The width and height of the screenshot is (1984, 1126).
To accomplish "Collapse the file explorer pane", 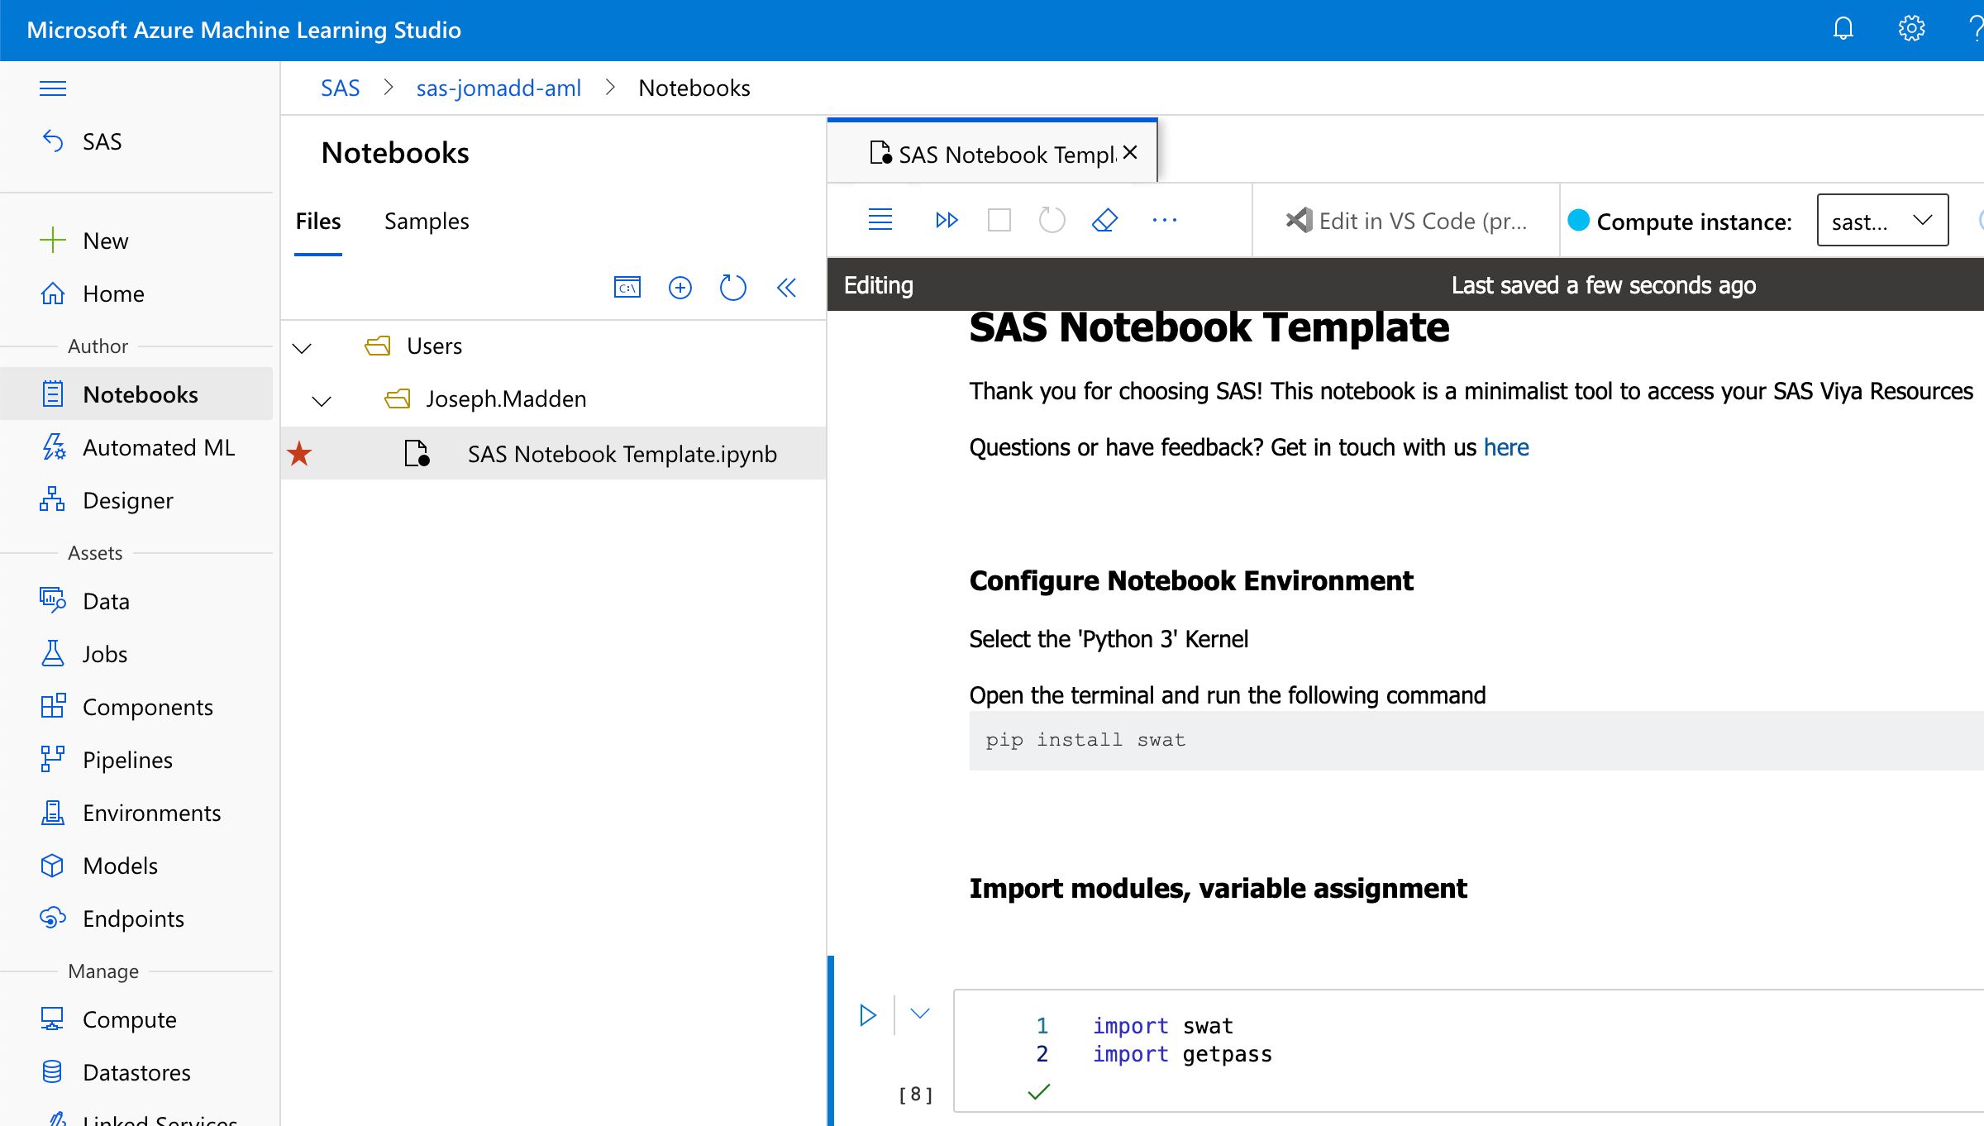I will pyautogui.click(x=786, y=287).
